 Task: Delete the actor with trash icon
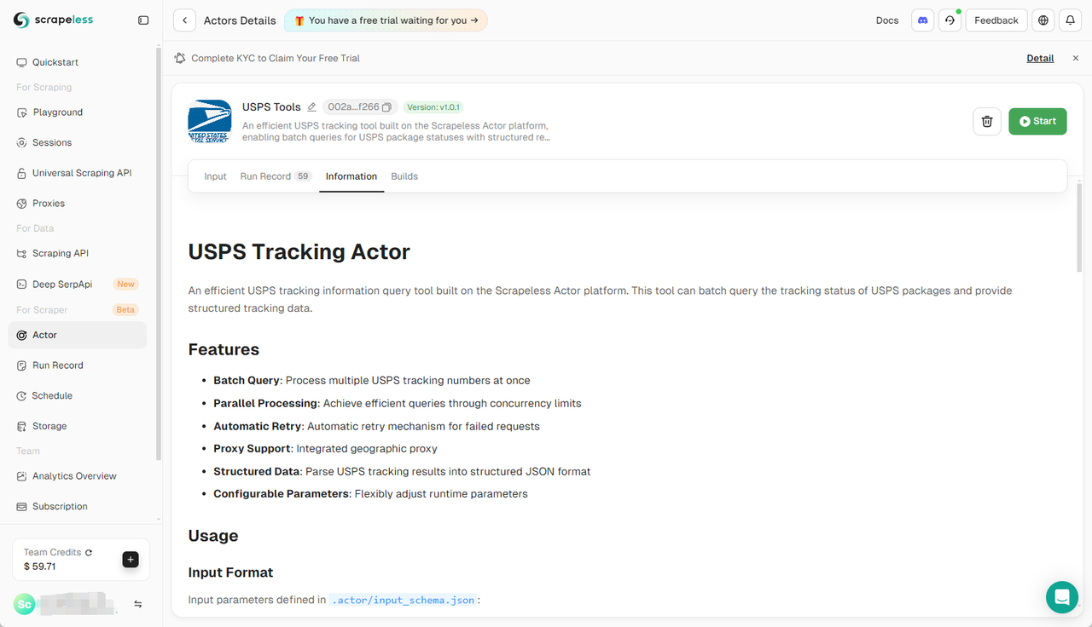(x=987, y=121)
